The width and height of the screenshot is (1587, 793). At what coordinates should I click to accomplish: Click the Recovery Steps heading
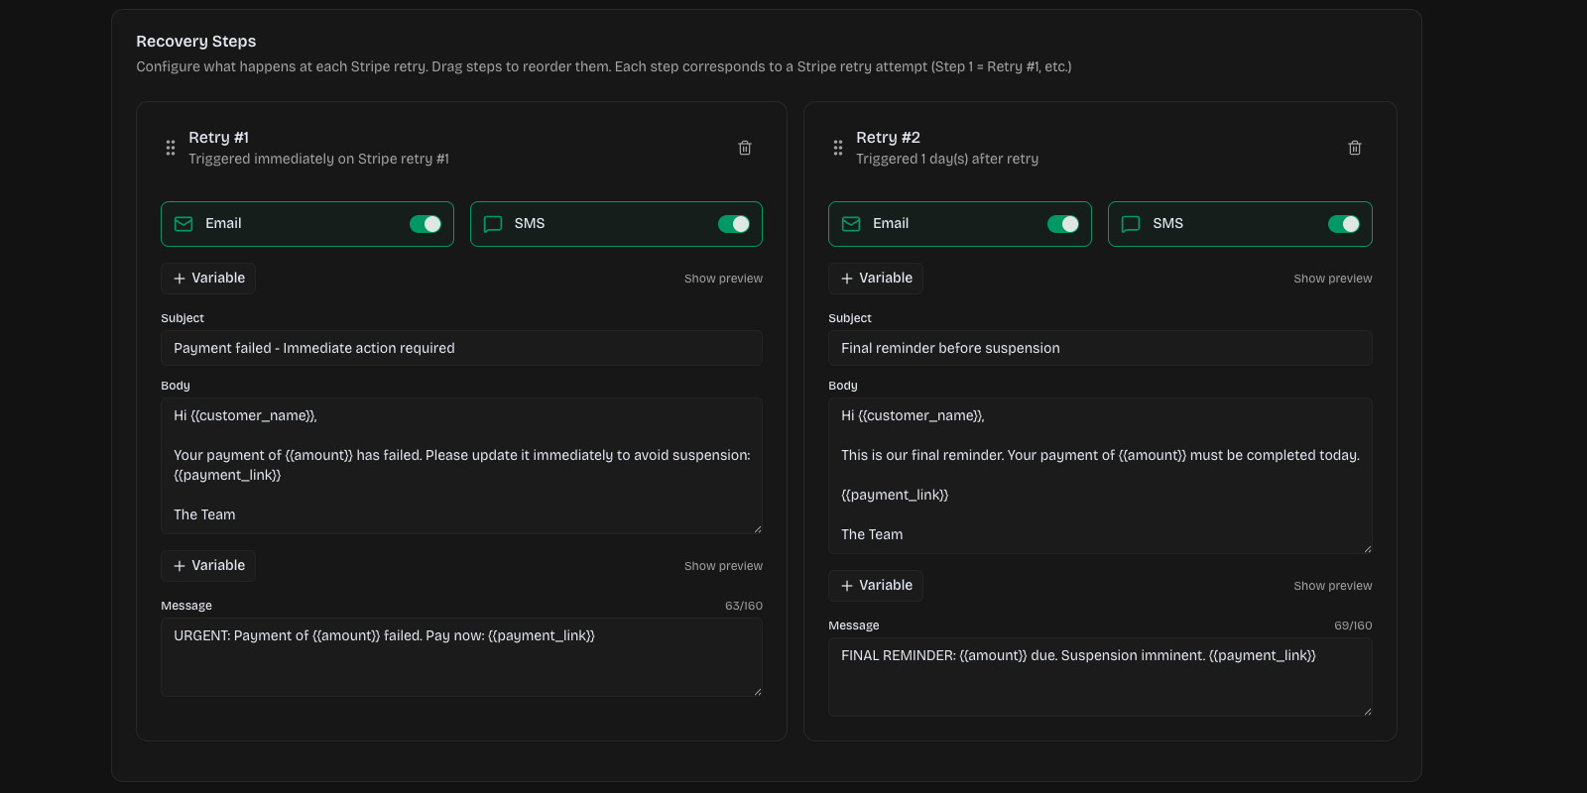pos(196,42)
